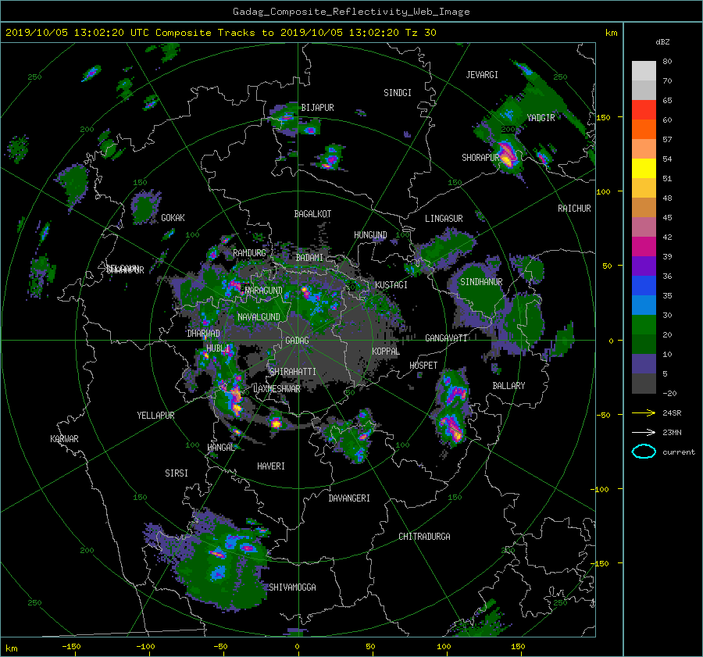Pick the red 65 dBZ color swatch

644,109
